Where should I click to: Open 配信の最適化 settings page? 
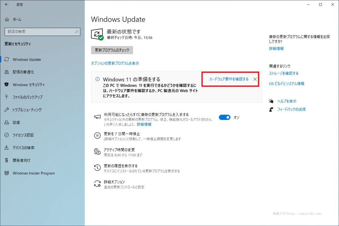click(x=24, y=72)
